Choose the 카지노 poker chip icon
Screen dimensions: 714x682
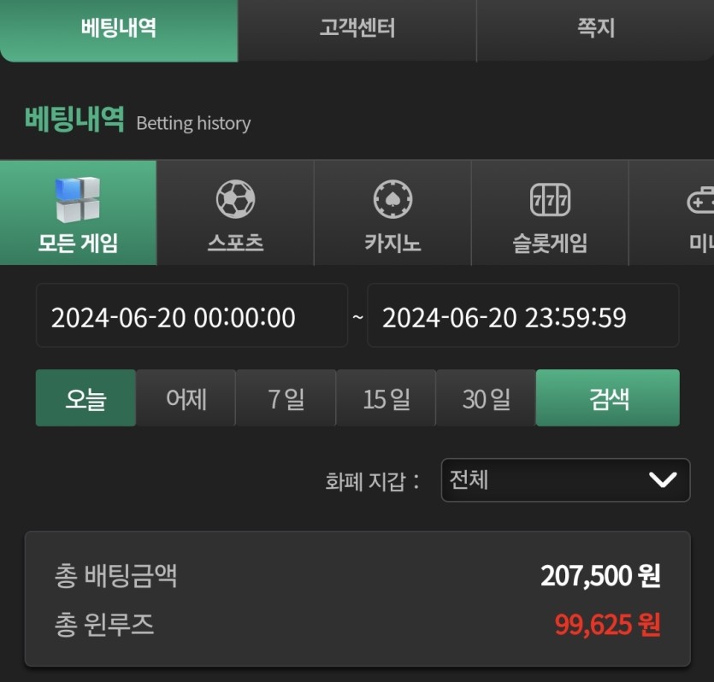point(392,199)
